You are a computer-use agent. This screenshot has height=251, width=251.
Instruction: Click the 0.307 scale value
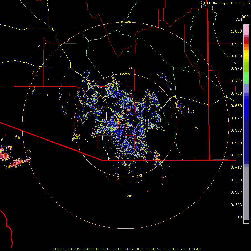coord(236,192)
